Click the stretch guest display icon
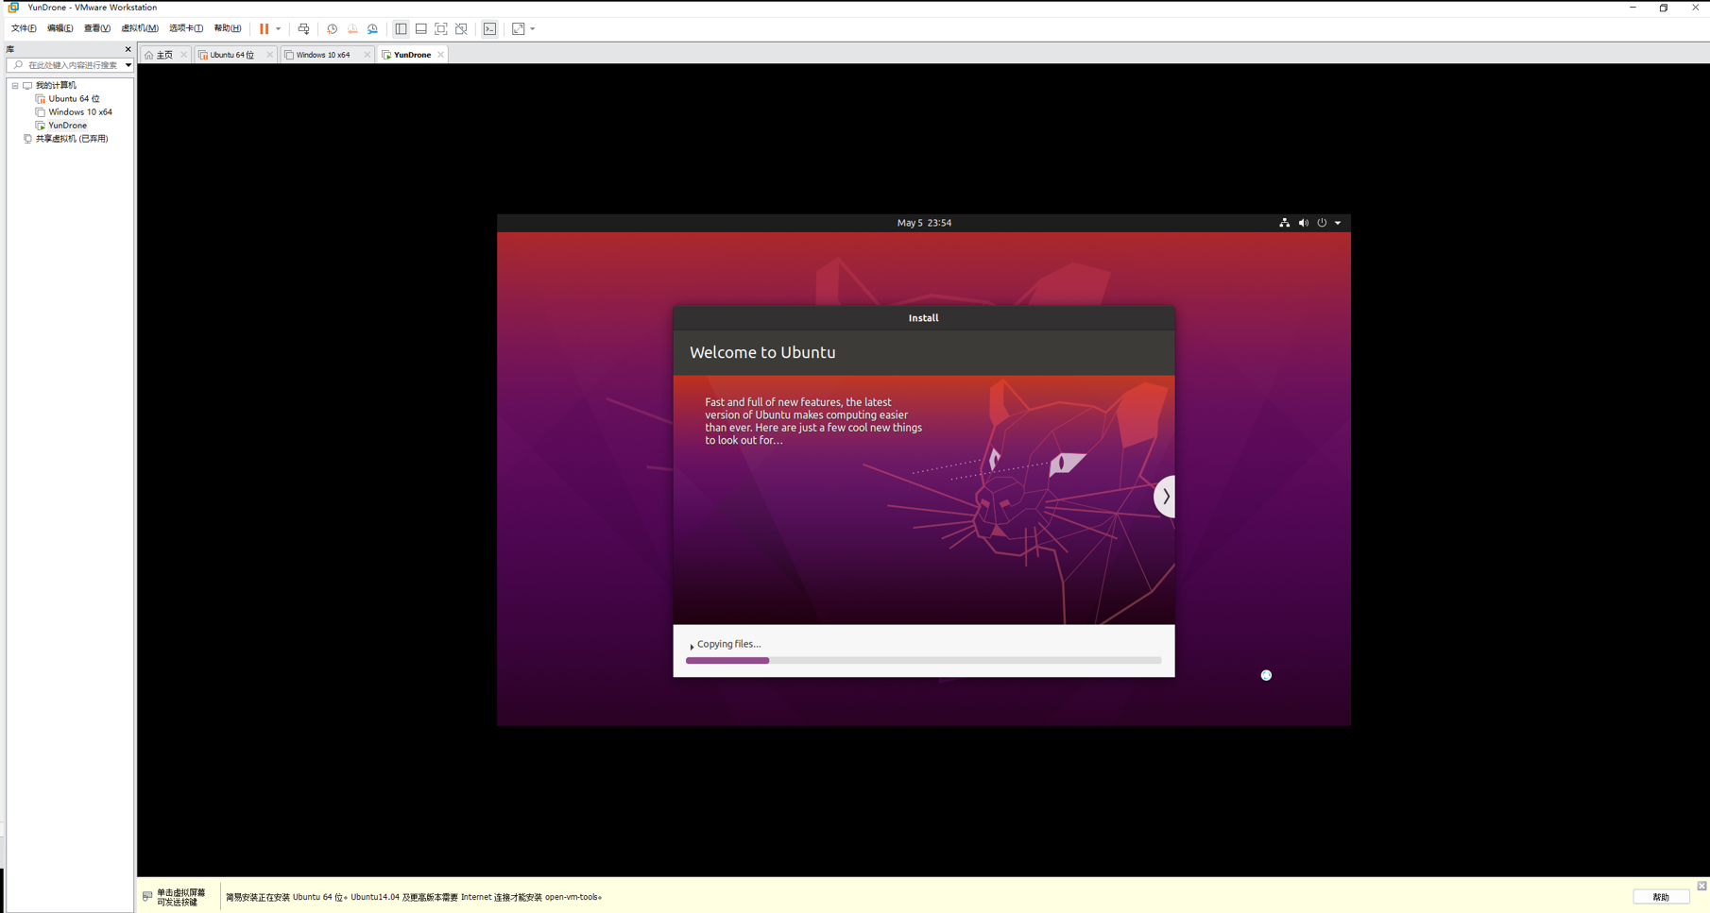This screenshot has width=1710, height=913. click(x=518, y=29)
